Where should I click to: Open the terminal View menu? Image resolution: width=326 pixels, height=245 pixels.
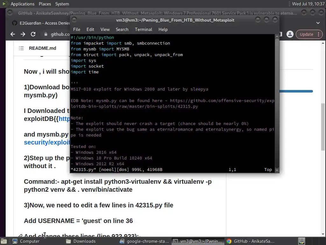pos(105,29)
